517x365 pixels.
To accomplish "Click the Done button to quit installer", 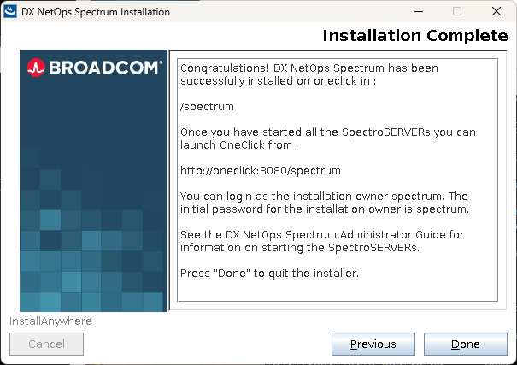I will (x=465, y=344).
